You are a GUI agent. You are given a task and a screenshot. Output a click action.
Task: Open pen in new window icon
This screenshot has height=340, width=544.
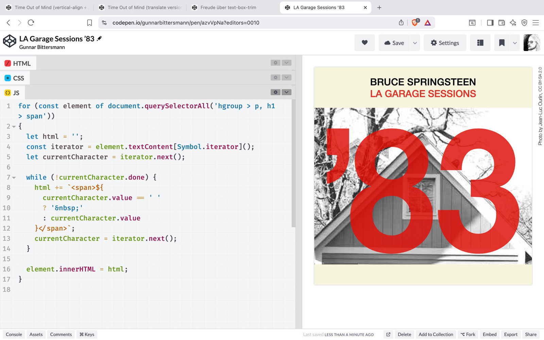388,335
